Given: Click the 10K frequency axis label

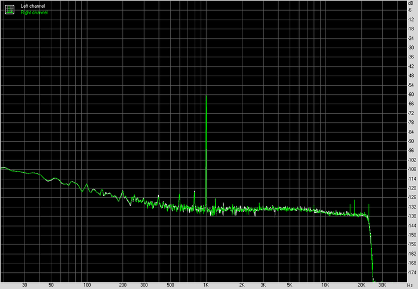Looking at the screenshot, I should point(325,285).
